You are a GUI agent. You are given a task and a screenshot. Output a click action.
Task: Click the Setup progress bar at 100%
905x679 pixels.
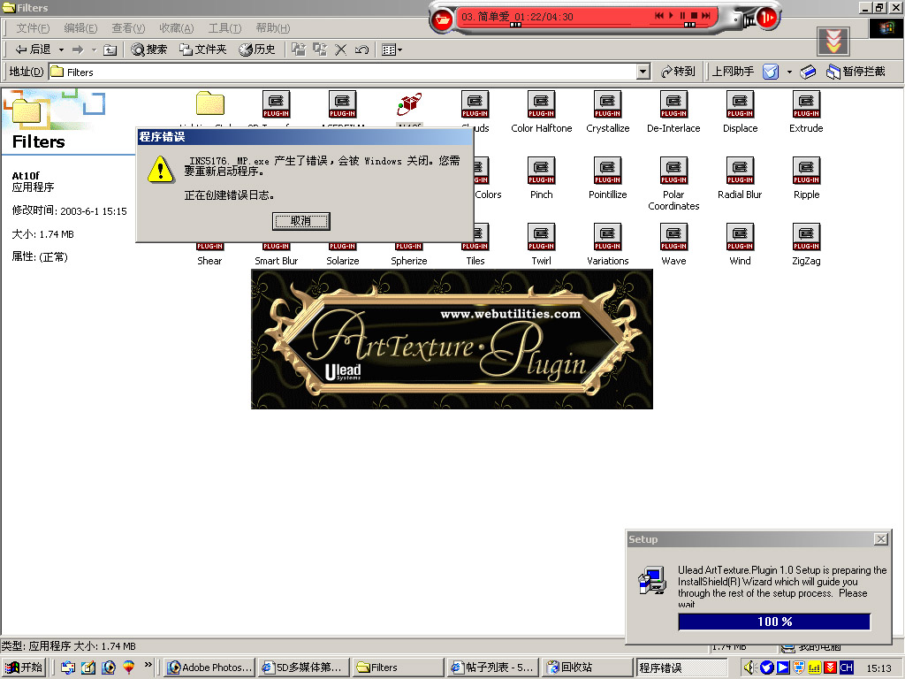[774, 622]
